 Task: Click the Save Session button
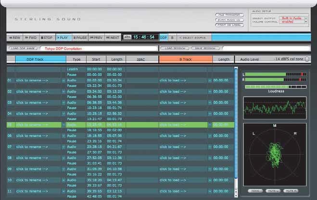205,48
